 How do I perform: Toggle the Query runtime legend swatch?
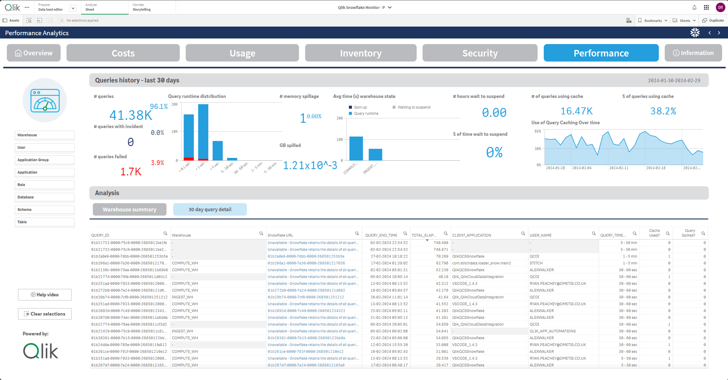pyautogui.click(x=350, y=114)
